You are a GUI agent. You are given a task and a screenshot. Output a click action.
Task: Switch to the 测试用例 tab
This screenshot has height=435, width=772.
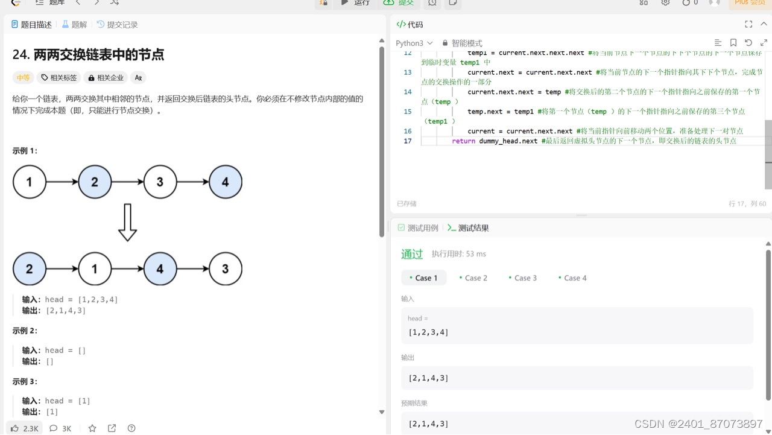coord(418,228)
